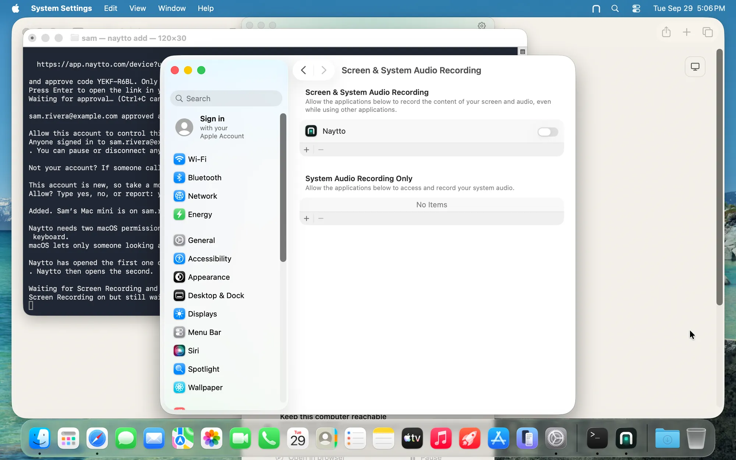Viewport: 736px width, 460px height.
Task: Open Music from the Dock
Action: tap(441, 438)
